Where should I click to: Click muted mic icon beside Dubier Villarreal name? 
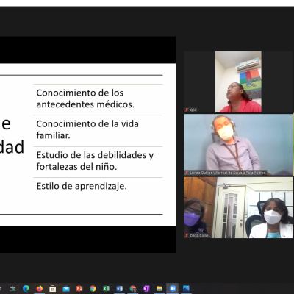pos(187,173)
